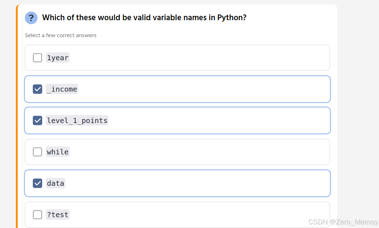Uncheck the _income checkbox
Screen dimensions: 379x228
click(x=38, y=89)
